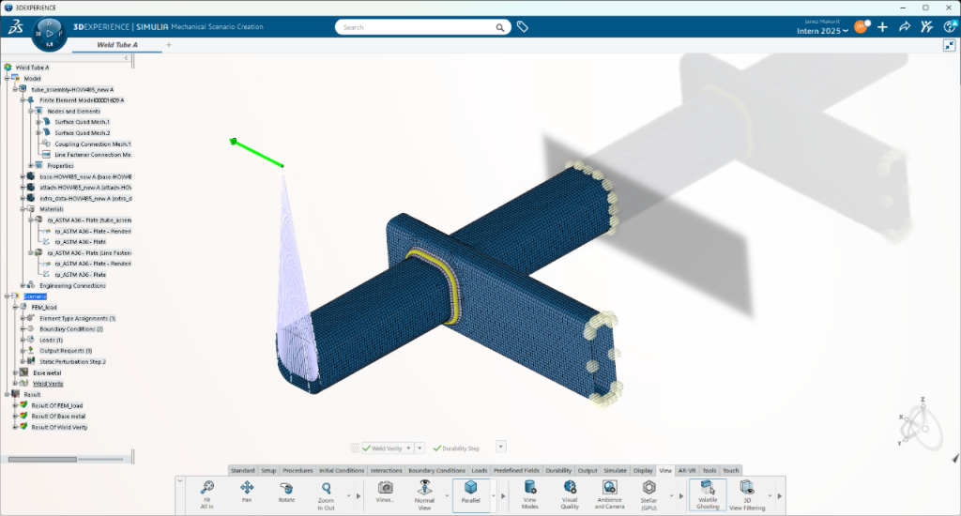
Task: Open the Views... camera tool
Action: pyautogui.click(x=385, y=492)
